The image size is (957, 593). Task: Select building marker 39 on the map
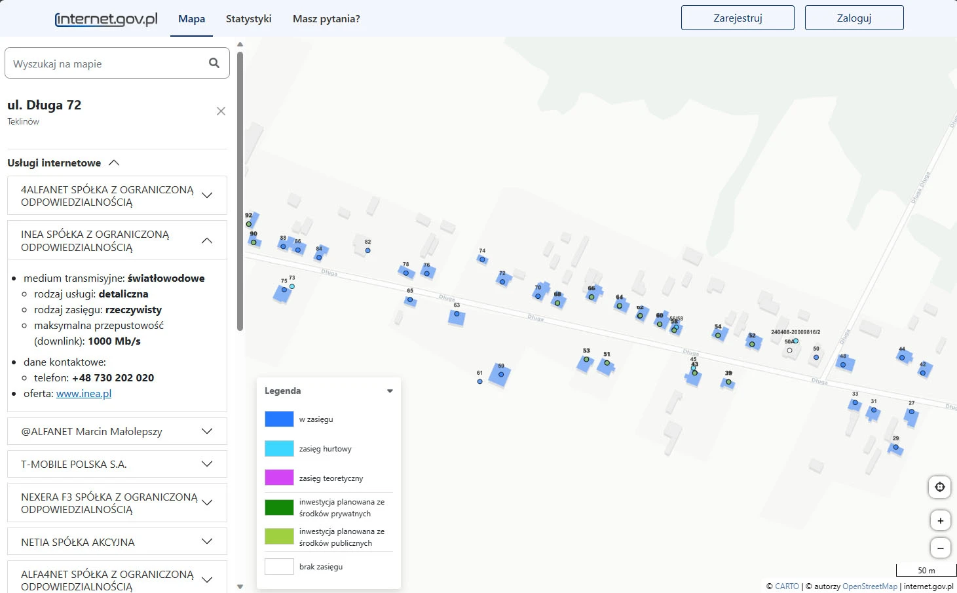728,381
